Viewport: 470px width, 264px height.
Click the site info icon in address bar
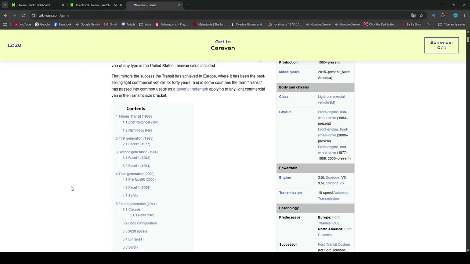(34, 15)
